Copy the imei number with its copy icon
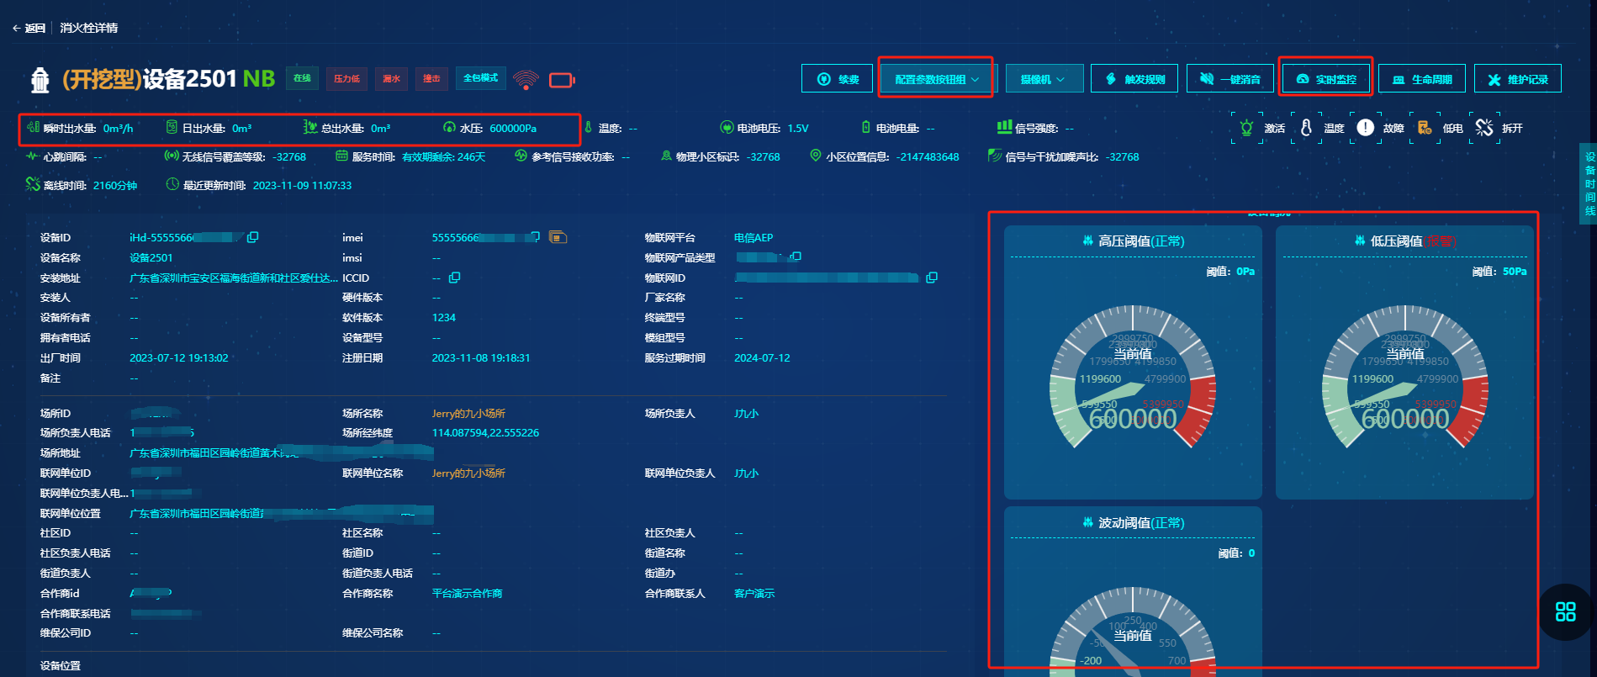This screenshot has width=1597, height=677. (535, 237)
